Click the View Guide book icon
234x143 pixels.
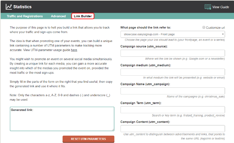(208, 7)
